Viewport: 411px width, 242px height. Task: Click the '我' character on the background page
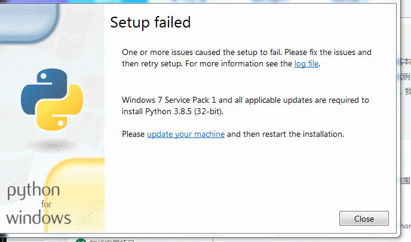pos(408,91)
